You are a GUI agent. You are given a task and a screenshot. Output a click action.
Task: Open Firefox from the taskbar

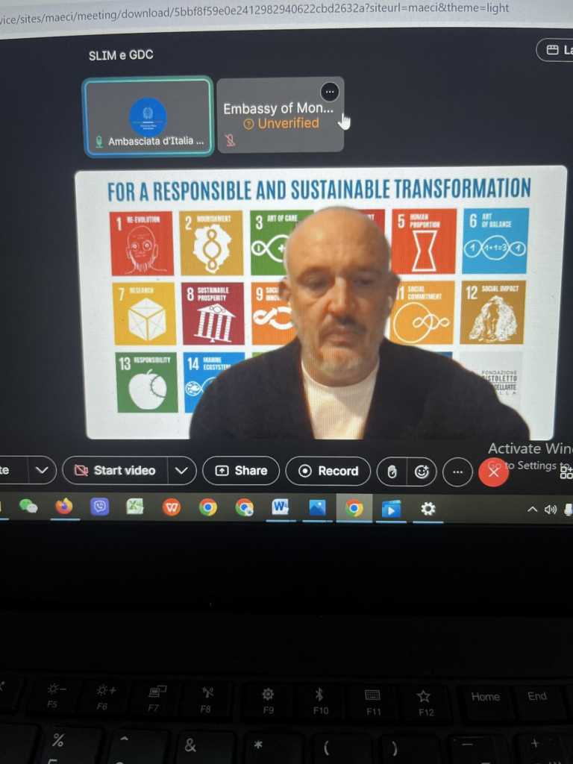pos(64,507)
